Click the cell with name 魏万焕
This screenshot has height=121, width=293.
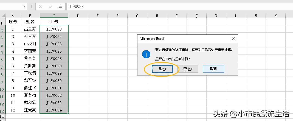tap(30, 81)
